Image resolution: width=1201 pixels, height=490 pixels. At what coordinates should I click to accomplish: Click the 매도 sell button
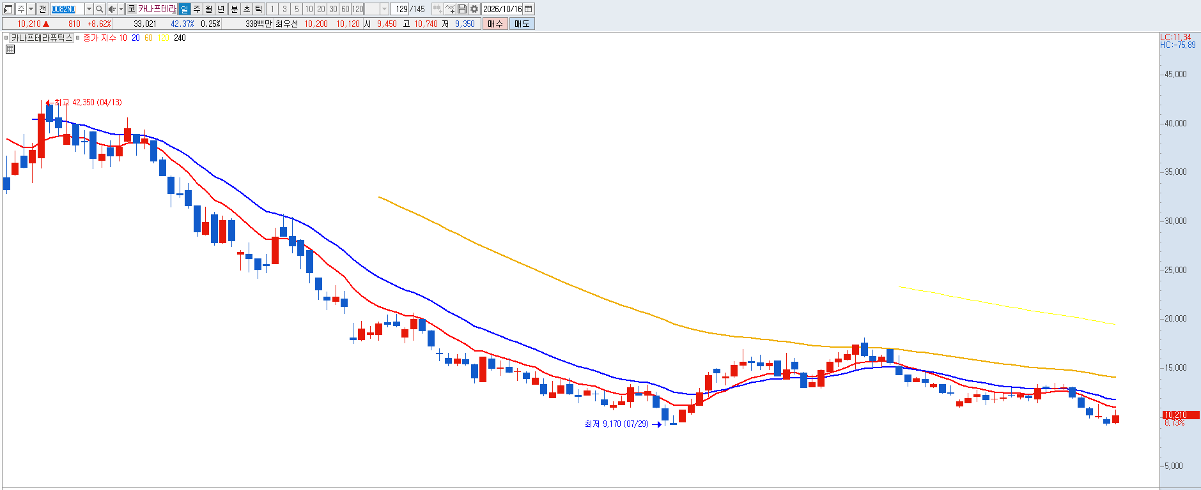522,24
